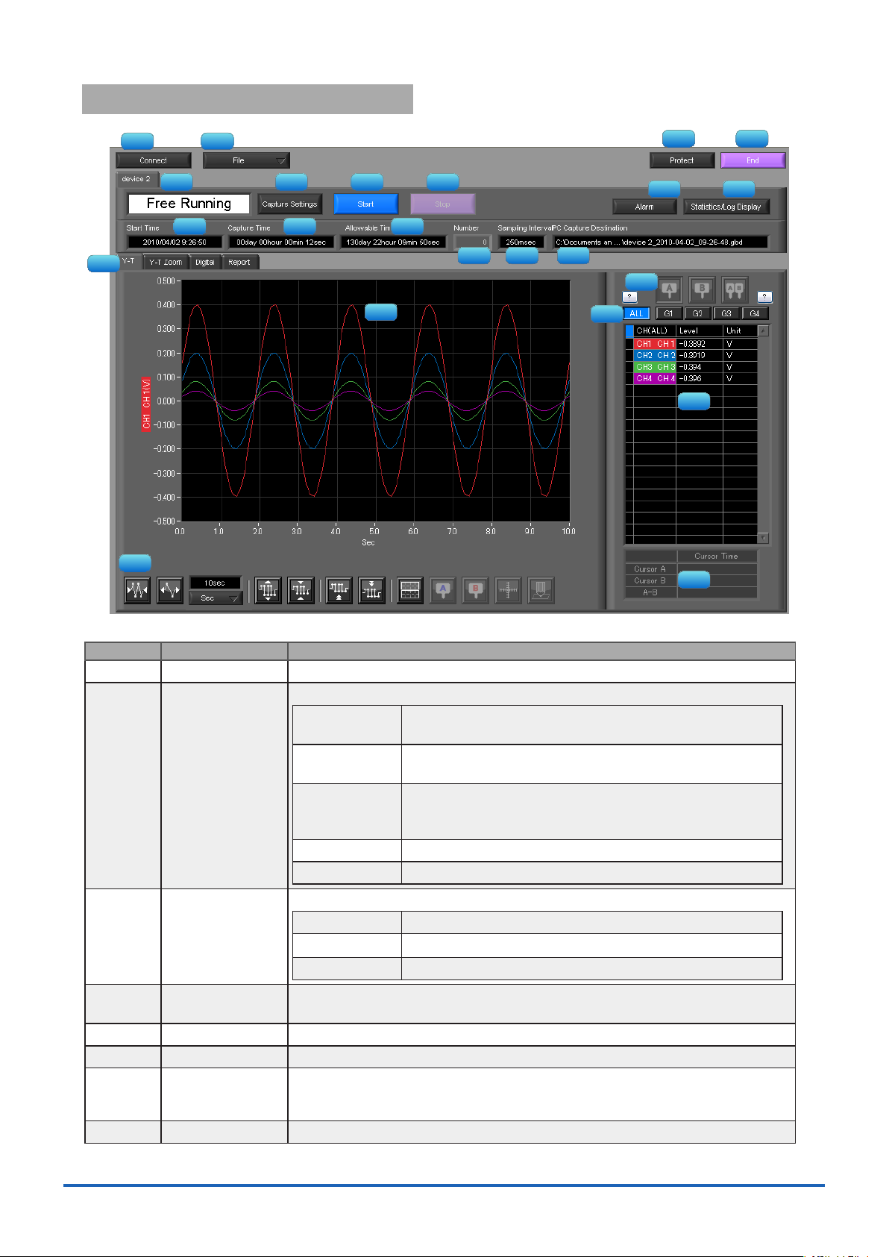Open Capture Settings
889x1257 pixels.
(289, 204)
